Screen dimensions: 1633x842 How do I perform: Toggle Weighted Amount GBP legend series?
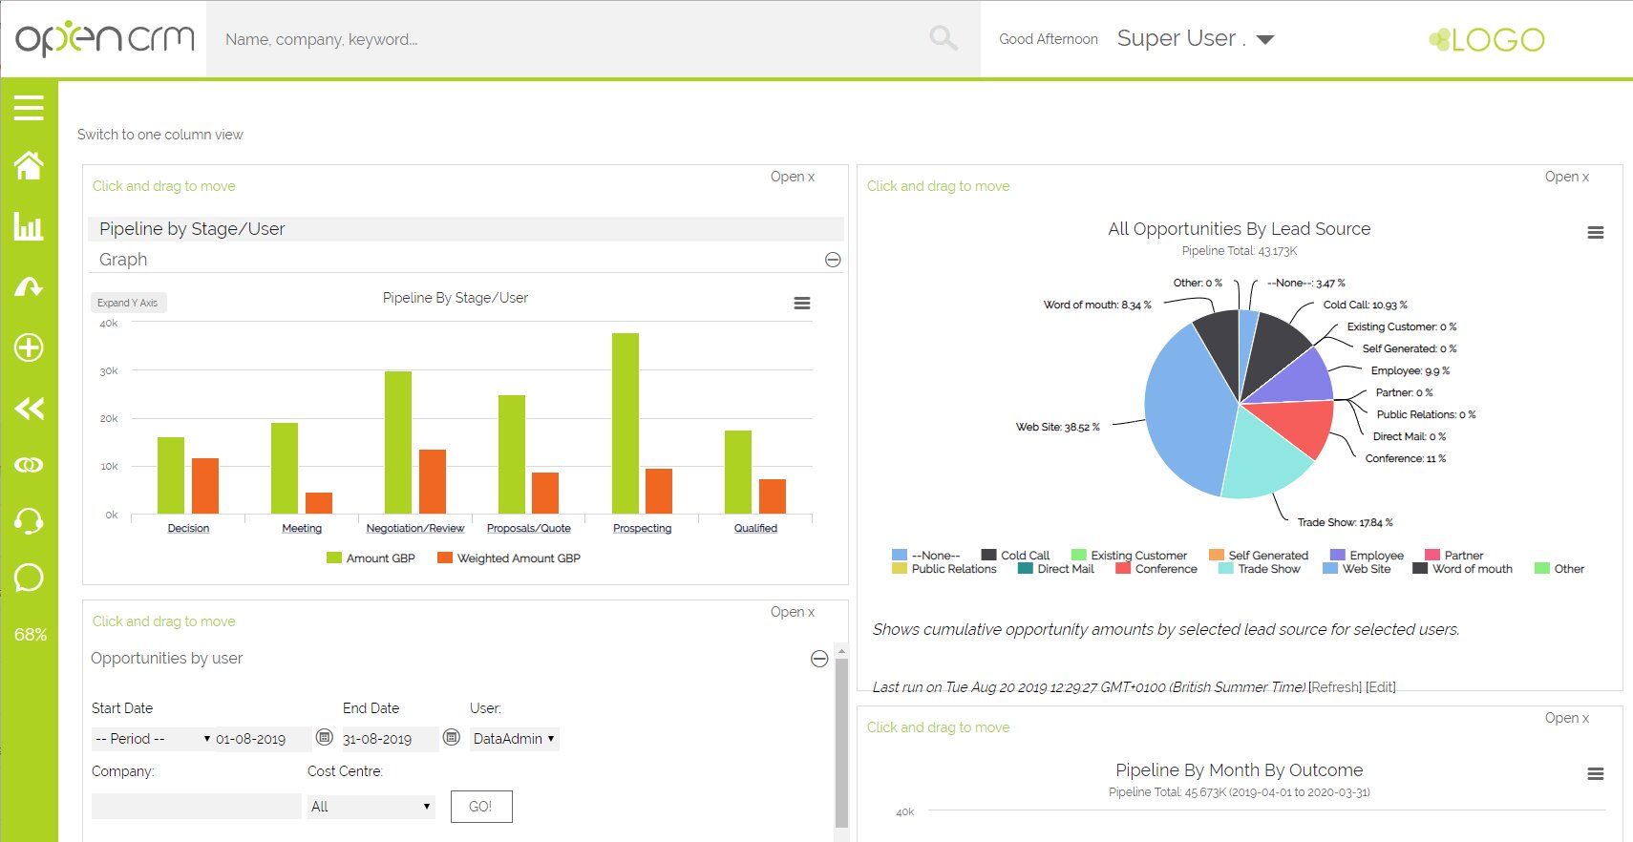click(x=509, y=558)
